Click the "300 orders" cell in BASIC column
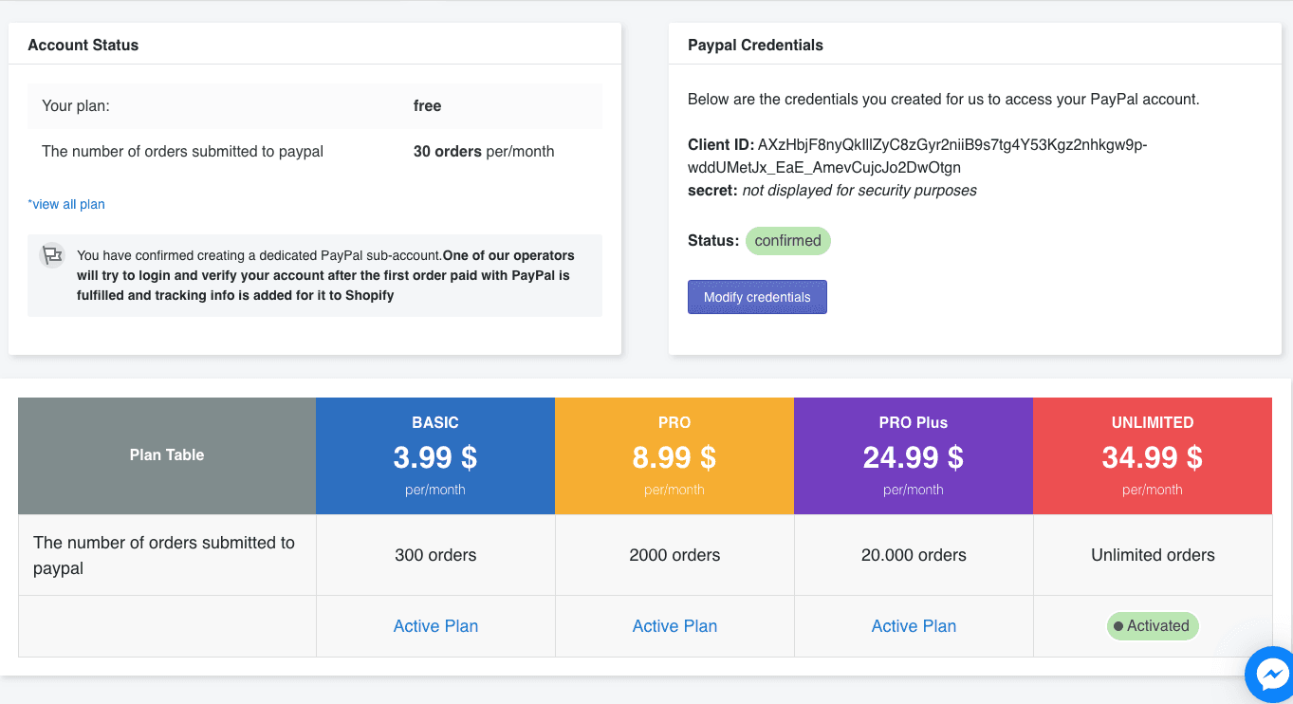This screenshot has width=1293, height=704. 435,555
